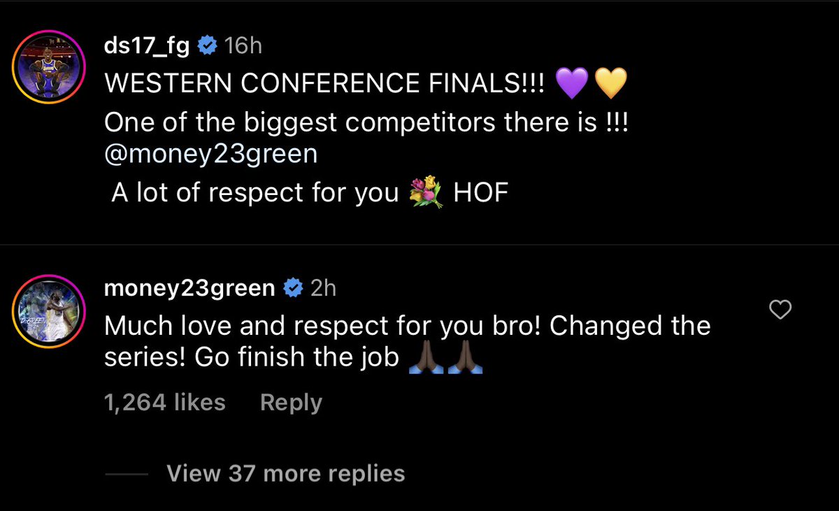839x511 pixels.
Task: Open the 1,264 likes list
Action: tap(164, 402)
